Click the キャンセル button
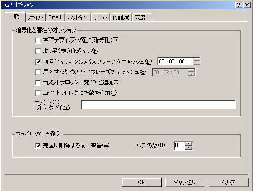 click(x=185, y=182)
